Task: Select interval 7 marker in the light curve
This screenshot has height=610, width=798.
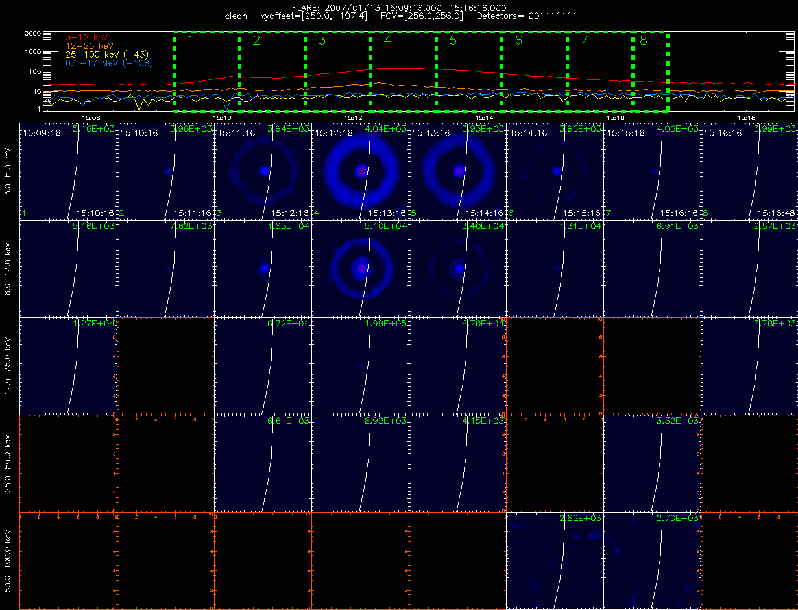Action: point(584,40)
